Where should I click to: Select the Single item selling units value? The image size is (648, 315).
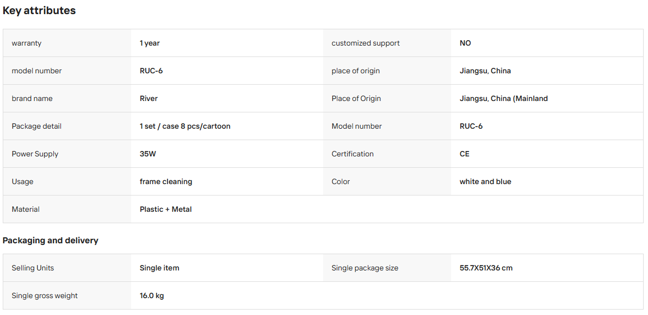click(159, 268)
